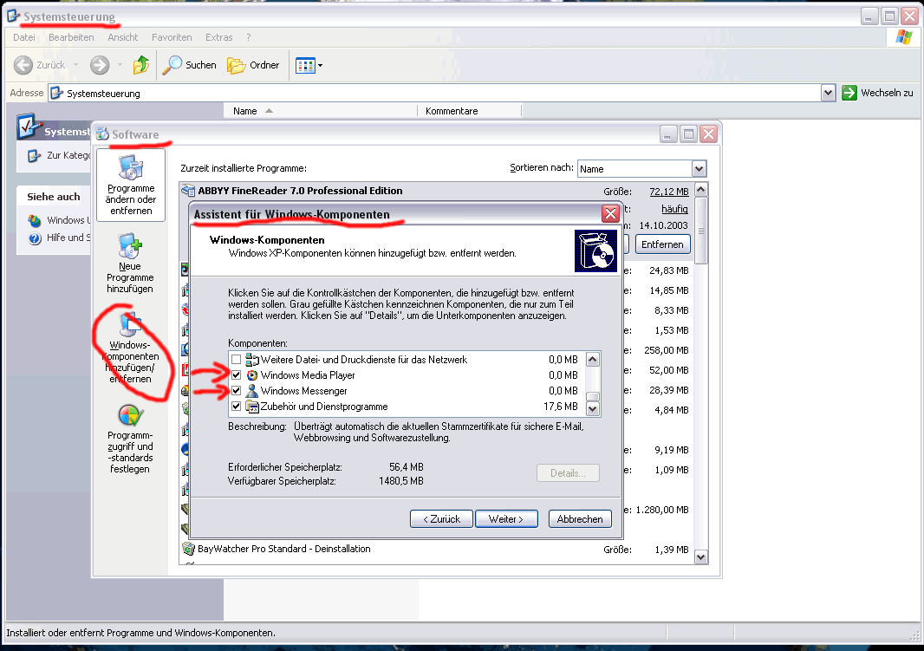Close the Assistent für Windows-Komponenten dialog
The height and width of the screenshot is (651, 924).
[610, 213]
